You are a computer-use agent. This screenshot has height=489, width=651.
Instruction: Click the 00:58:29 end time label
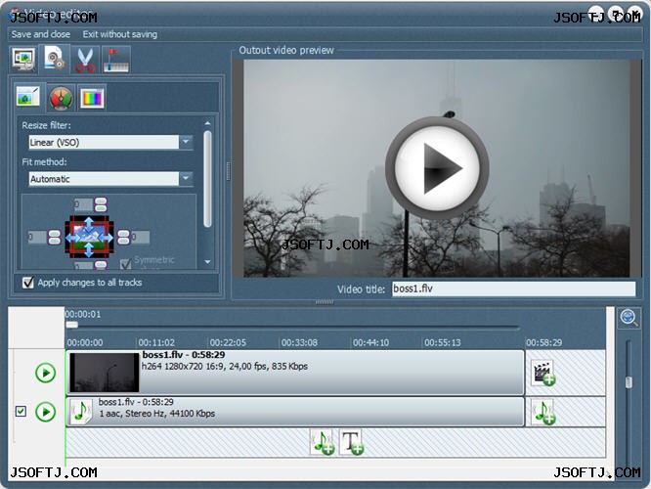click(x=543, y=342)
